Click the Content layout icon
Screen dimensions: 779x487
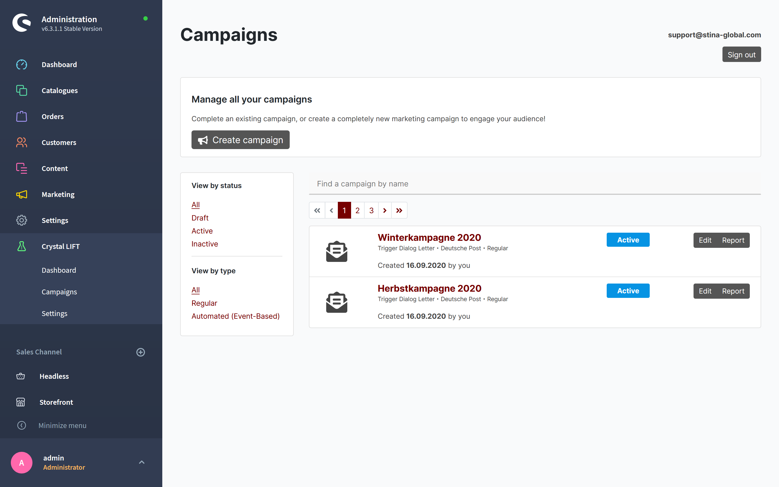pos(22,169)
